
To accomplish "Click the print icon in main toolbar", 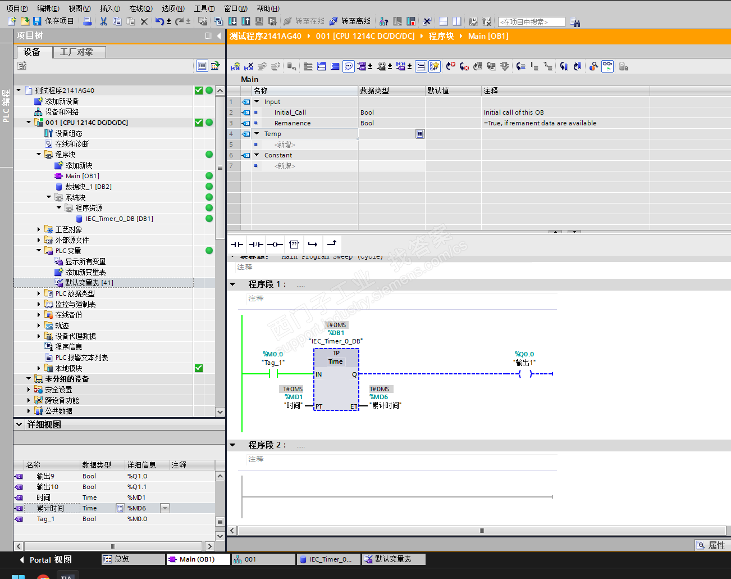I will pyautogui.click(x=87, y=21).
